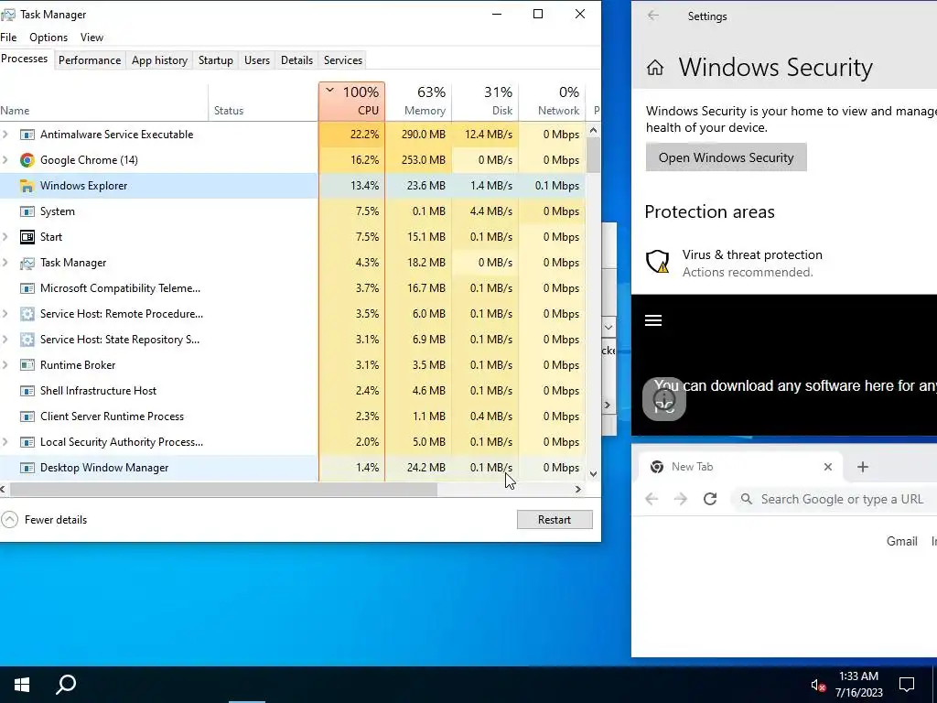Click the horizontal scrollbar in Task Manager
The width and height of the screenshot is (937, 703).
pos(223,490)
